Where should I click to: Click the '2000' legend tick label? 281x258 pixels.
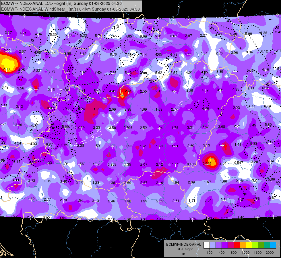270,253
